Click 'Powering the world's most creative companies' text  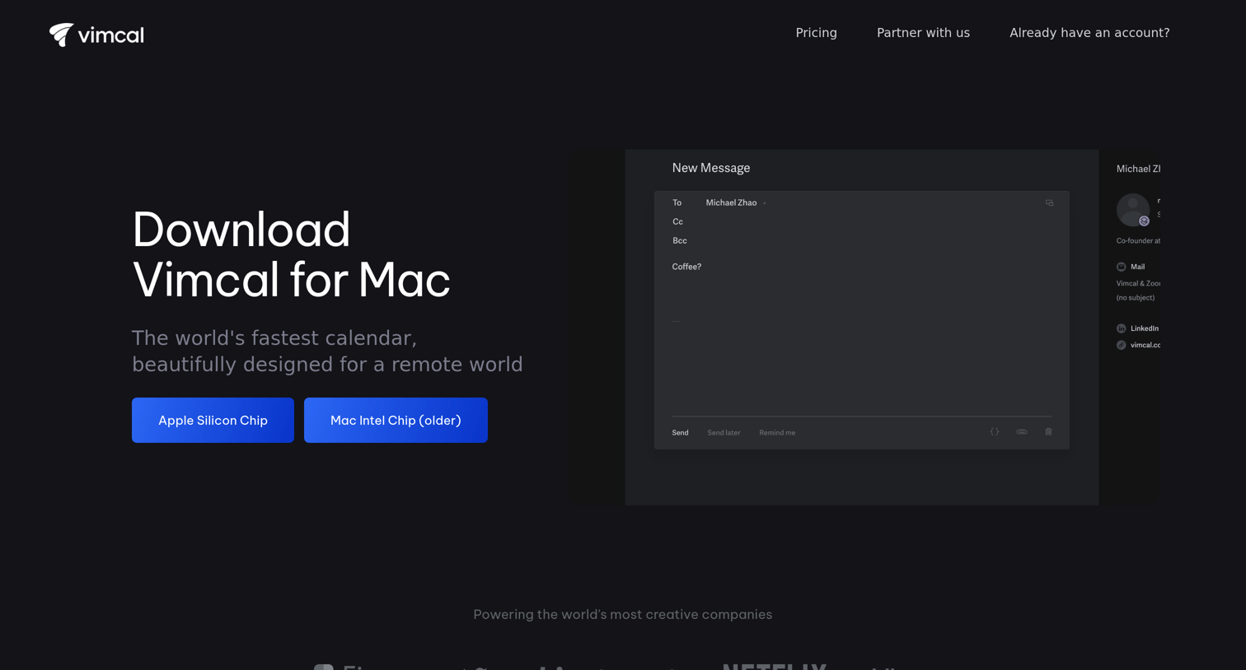[622, 614]
